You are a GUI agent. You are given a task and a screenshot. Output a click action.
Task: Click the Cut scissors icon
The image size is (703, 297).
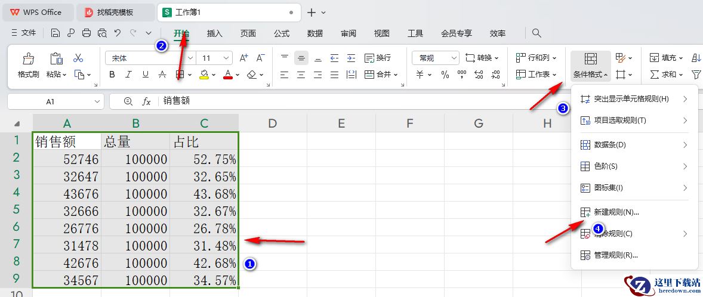(x=78, y=58)
